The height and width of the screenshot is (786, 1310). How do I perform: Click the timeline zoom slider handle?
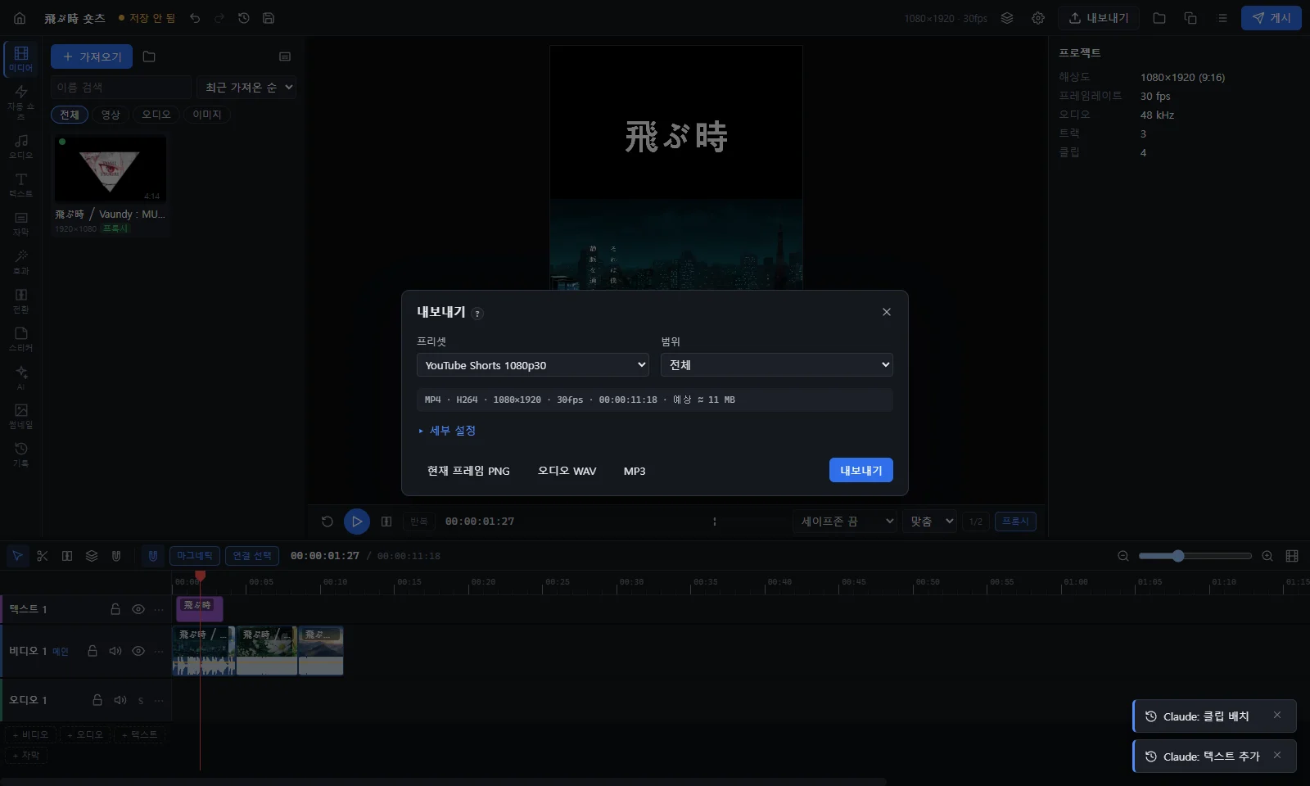tap(1178, 556)
